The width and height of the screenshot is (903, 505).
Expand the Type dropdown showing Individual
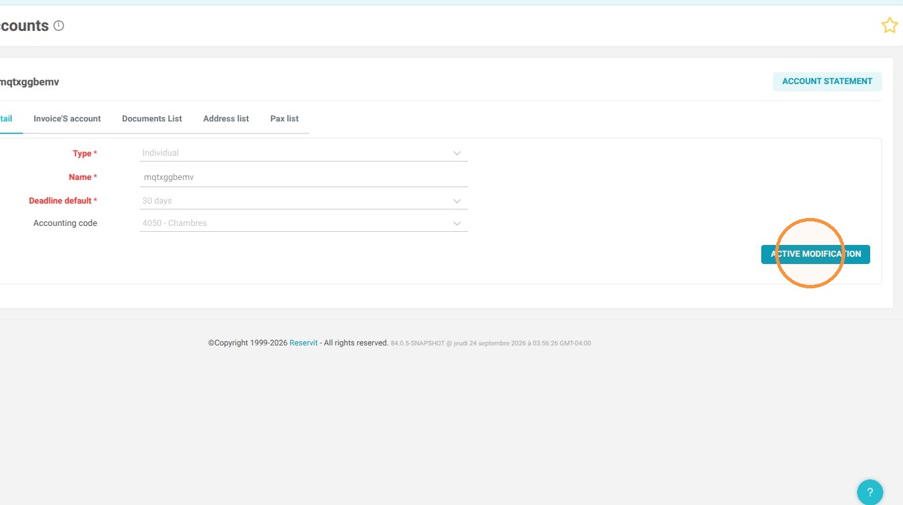304,153
